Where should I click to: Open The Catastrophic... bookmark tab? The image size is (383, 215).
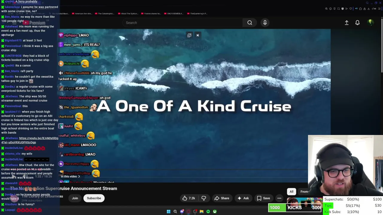click(x=104, y=13)
